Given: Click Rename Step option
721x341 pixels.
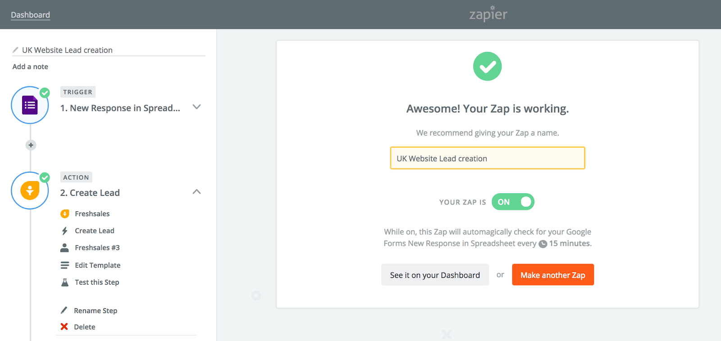Looking at the screenshot, I should click(96, 311).
